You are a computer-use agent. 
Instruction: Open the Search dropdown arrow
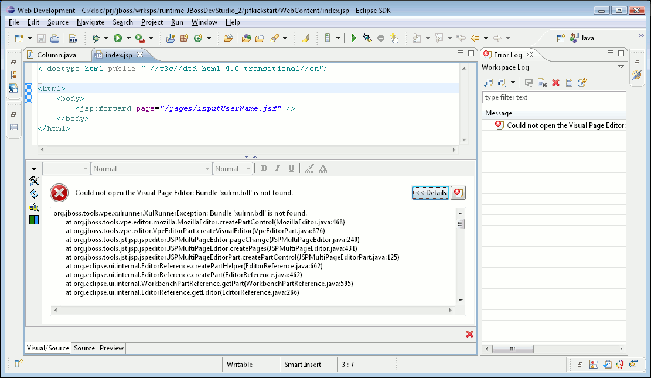[x=285, y=38]
